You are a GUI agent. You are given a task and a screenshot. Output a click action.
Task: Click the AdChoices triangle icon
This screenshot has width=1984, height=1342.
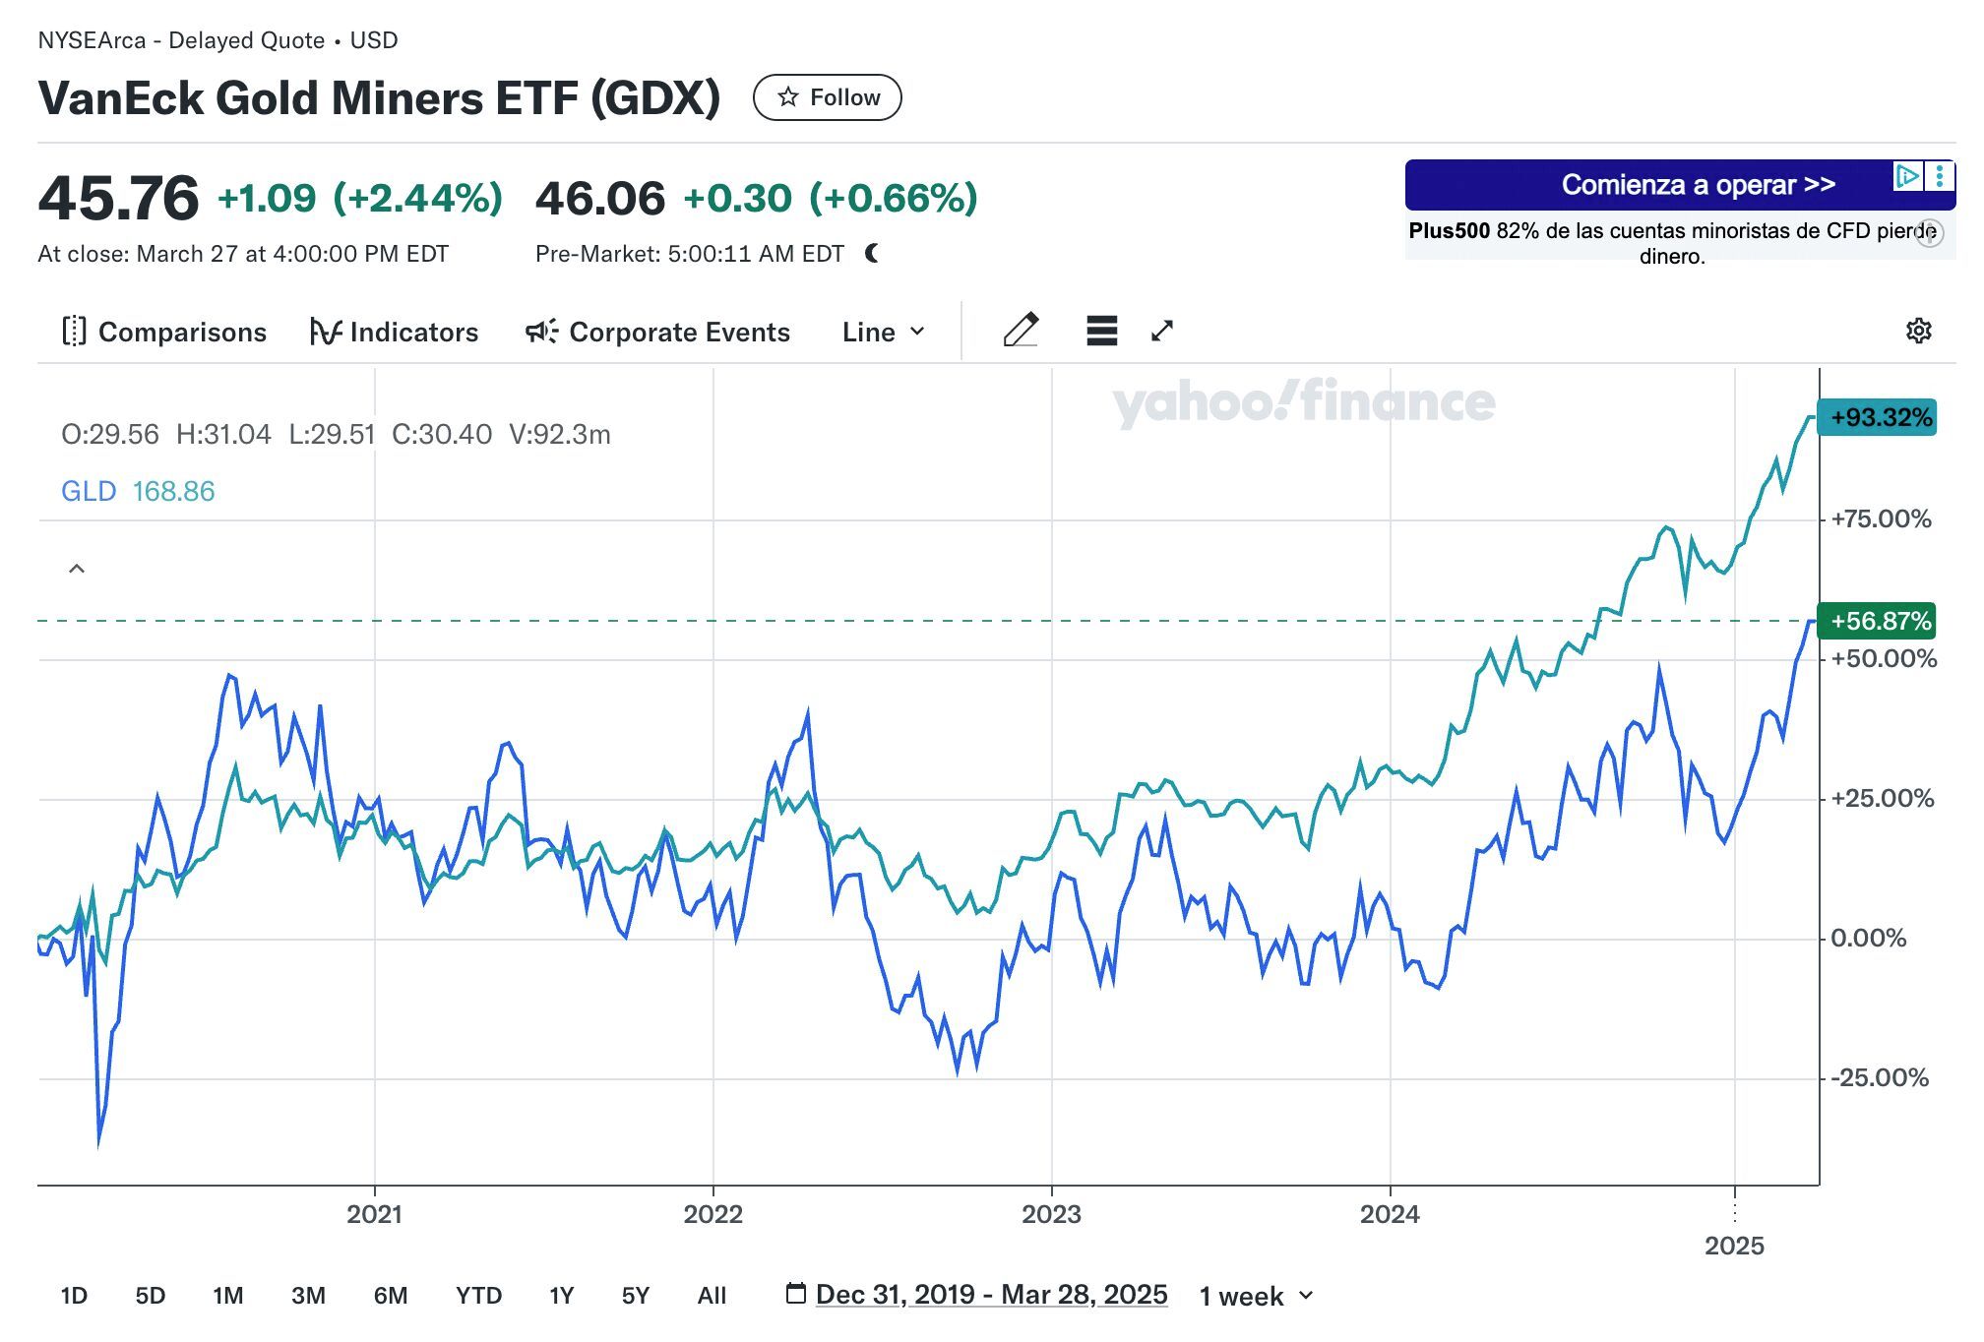pyautogui.click(x=1907, y=176)
